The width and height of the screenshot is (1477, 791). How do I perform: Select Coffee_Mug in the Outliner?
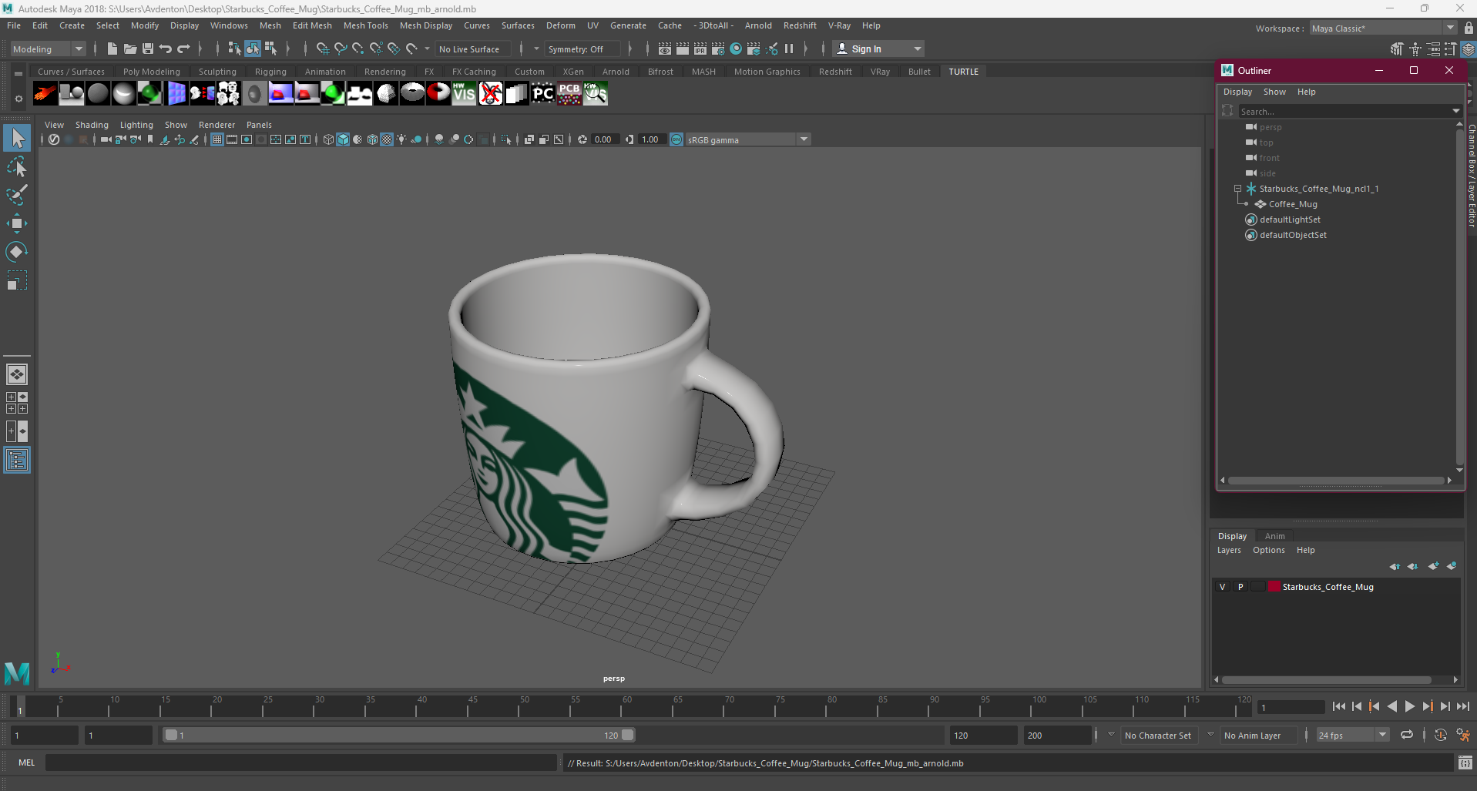click(x=1293, y=204)
